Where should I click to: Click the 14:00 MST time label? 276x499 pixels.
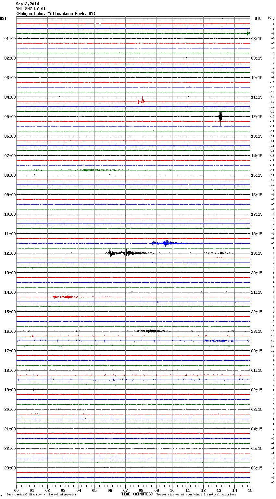click(10, 292)
